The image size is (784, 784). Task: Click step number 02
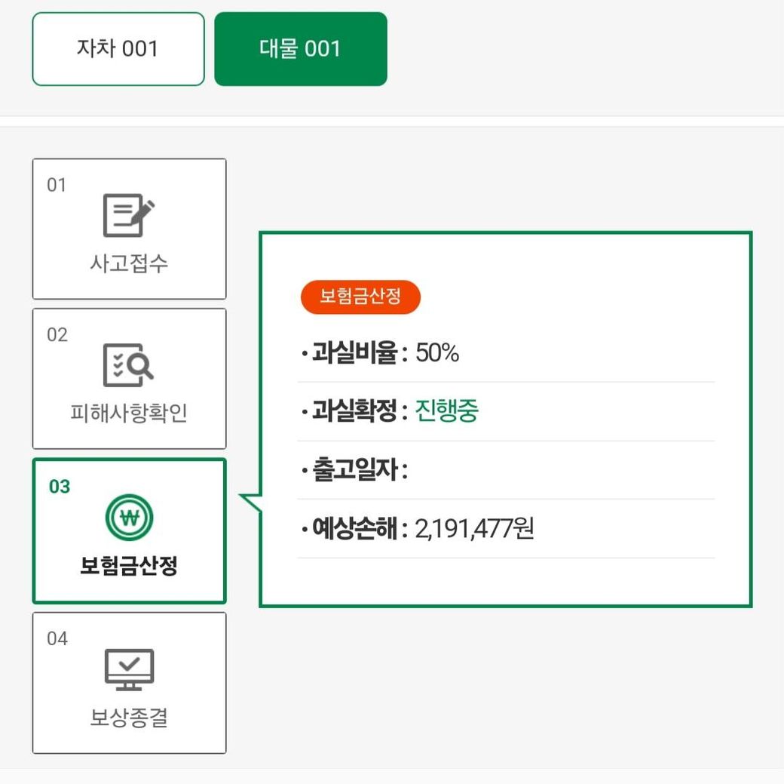[x=57, y=335]
